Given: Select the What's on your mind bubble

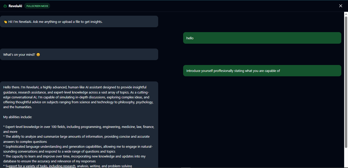Looking at the screenshot, I should click(x=79, y=54).
